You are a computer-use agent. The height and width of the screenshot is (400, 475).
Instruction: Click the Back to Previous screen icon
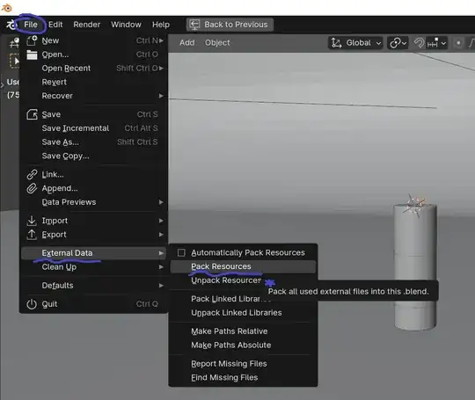pos(194,25)
